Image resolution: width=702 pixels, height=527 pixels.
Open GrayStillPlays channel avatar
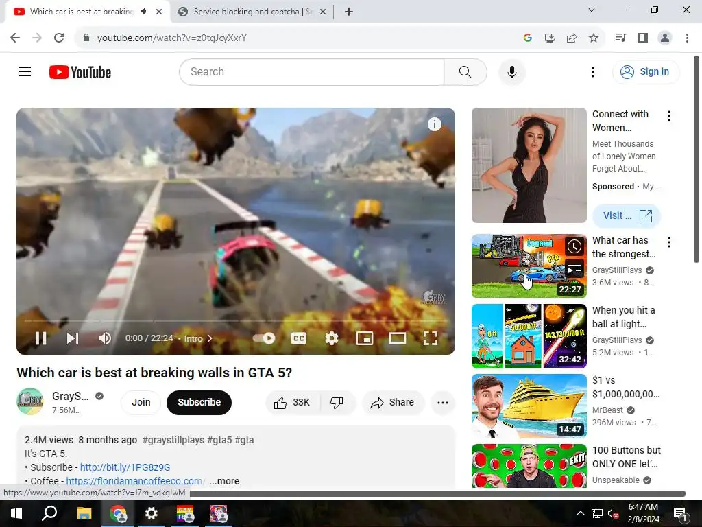click(x=30, y=401)
